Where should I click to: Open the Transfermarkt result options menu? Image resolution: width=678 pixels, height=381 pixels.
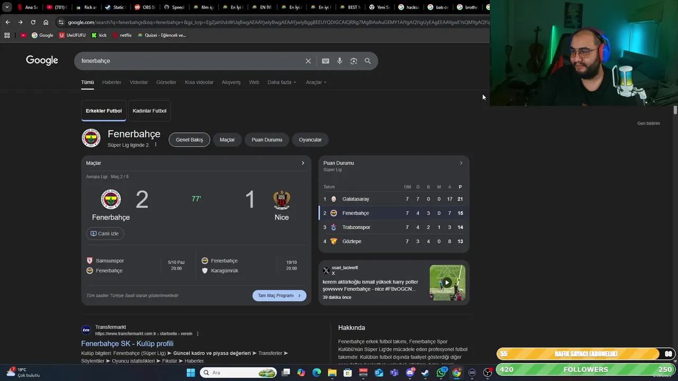198,334
